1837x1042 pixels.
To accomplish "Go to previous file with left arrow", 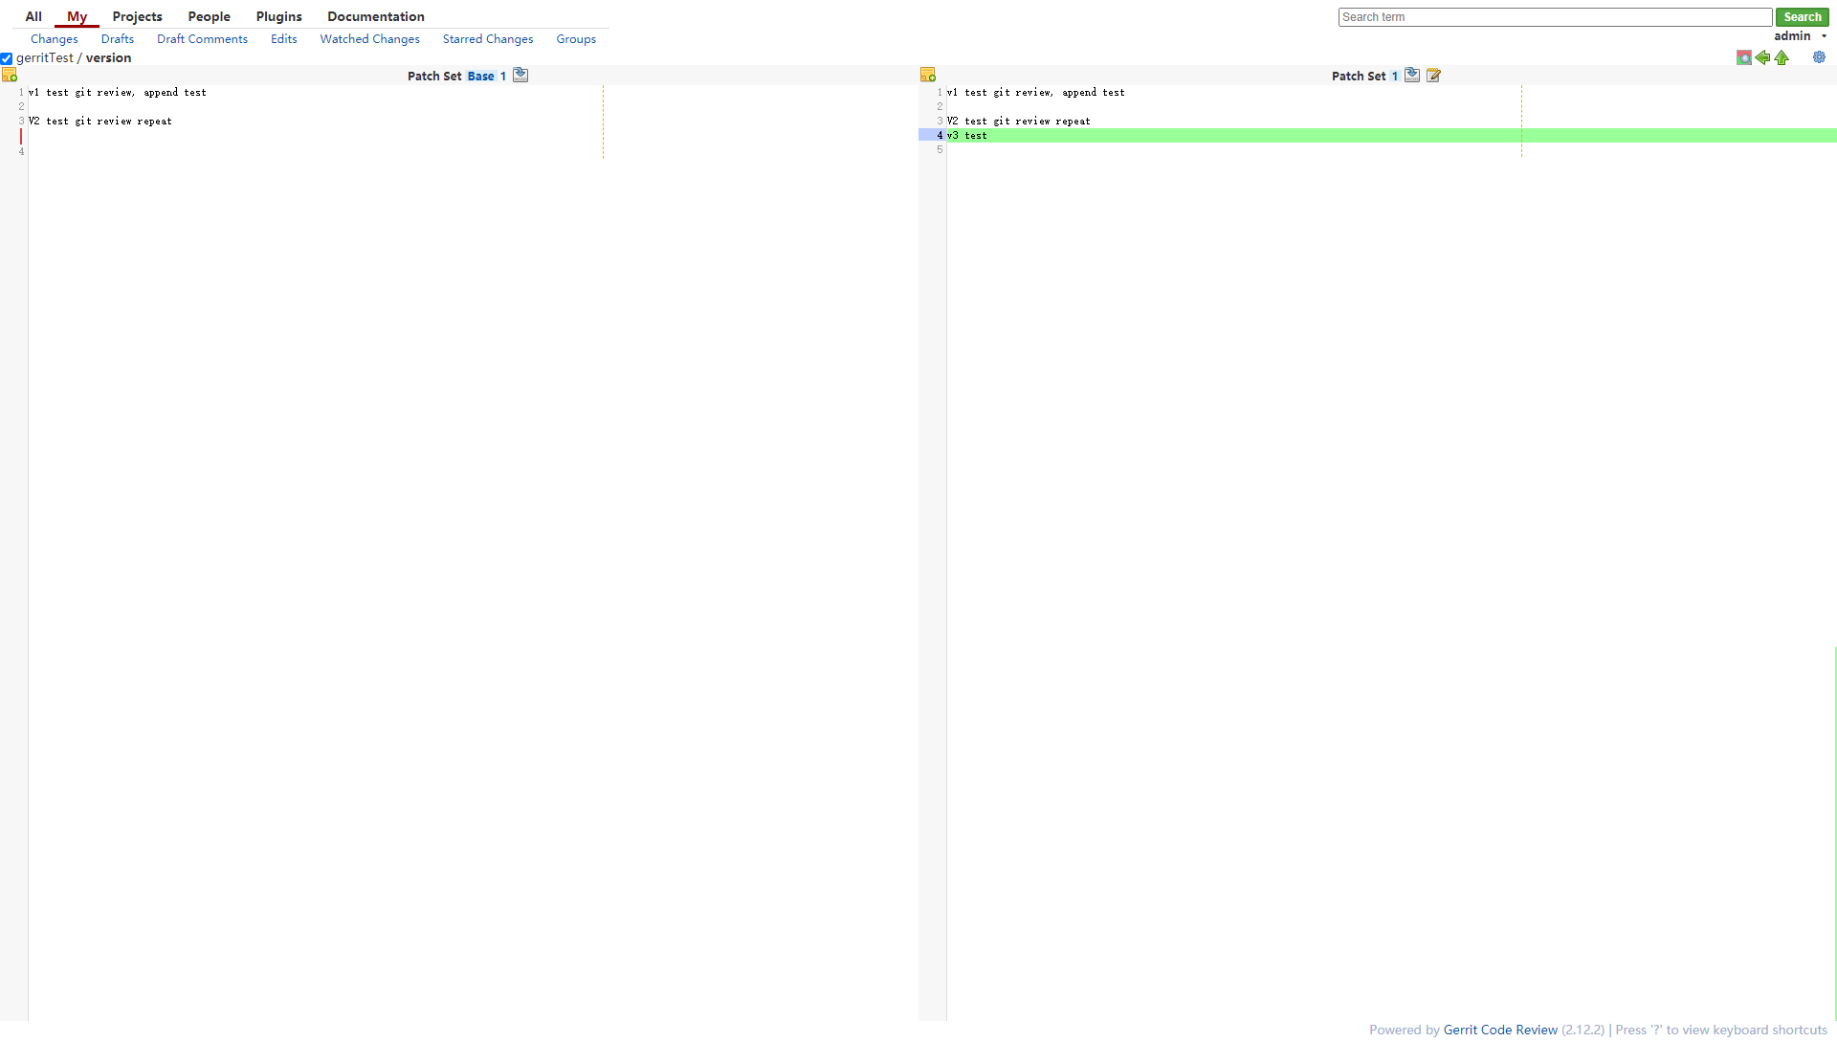I will [x=1762, y=58].
